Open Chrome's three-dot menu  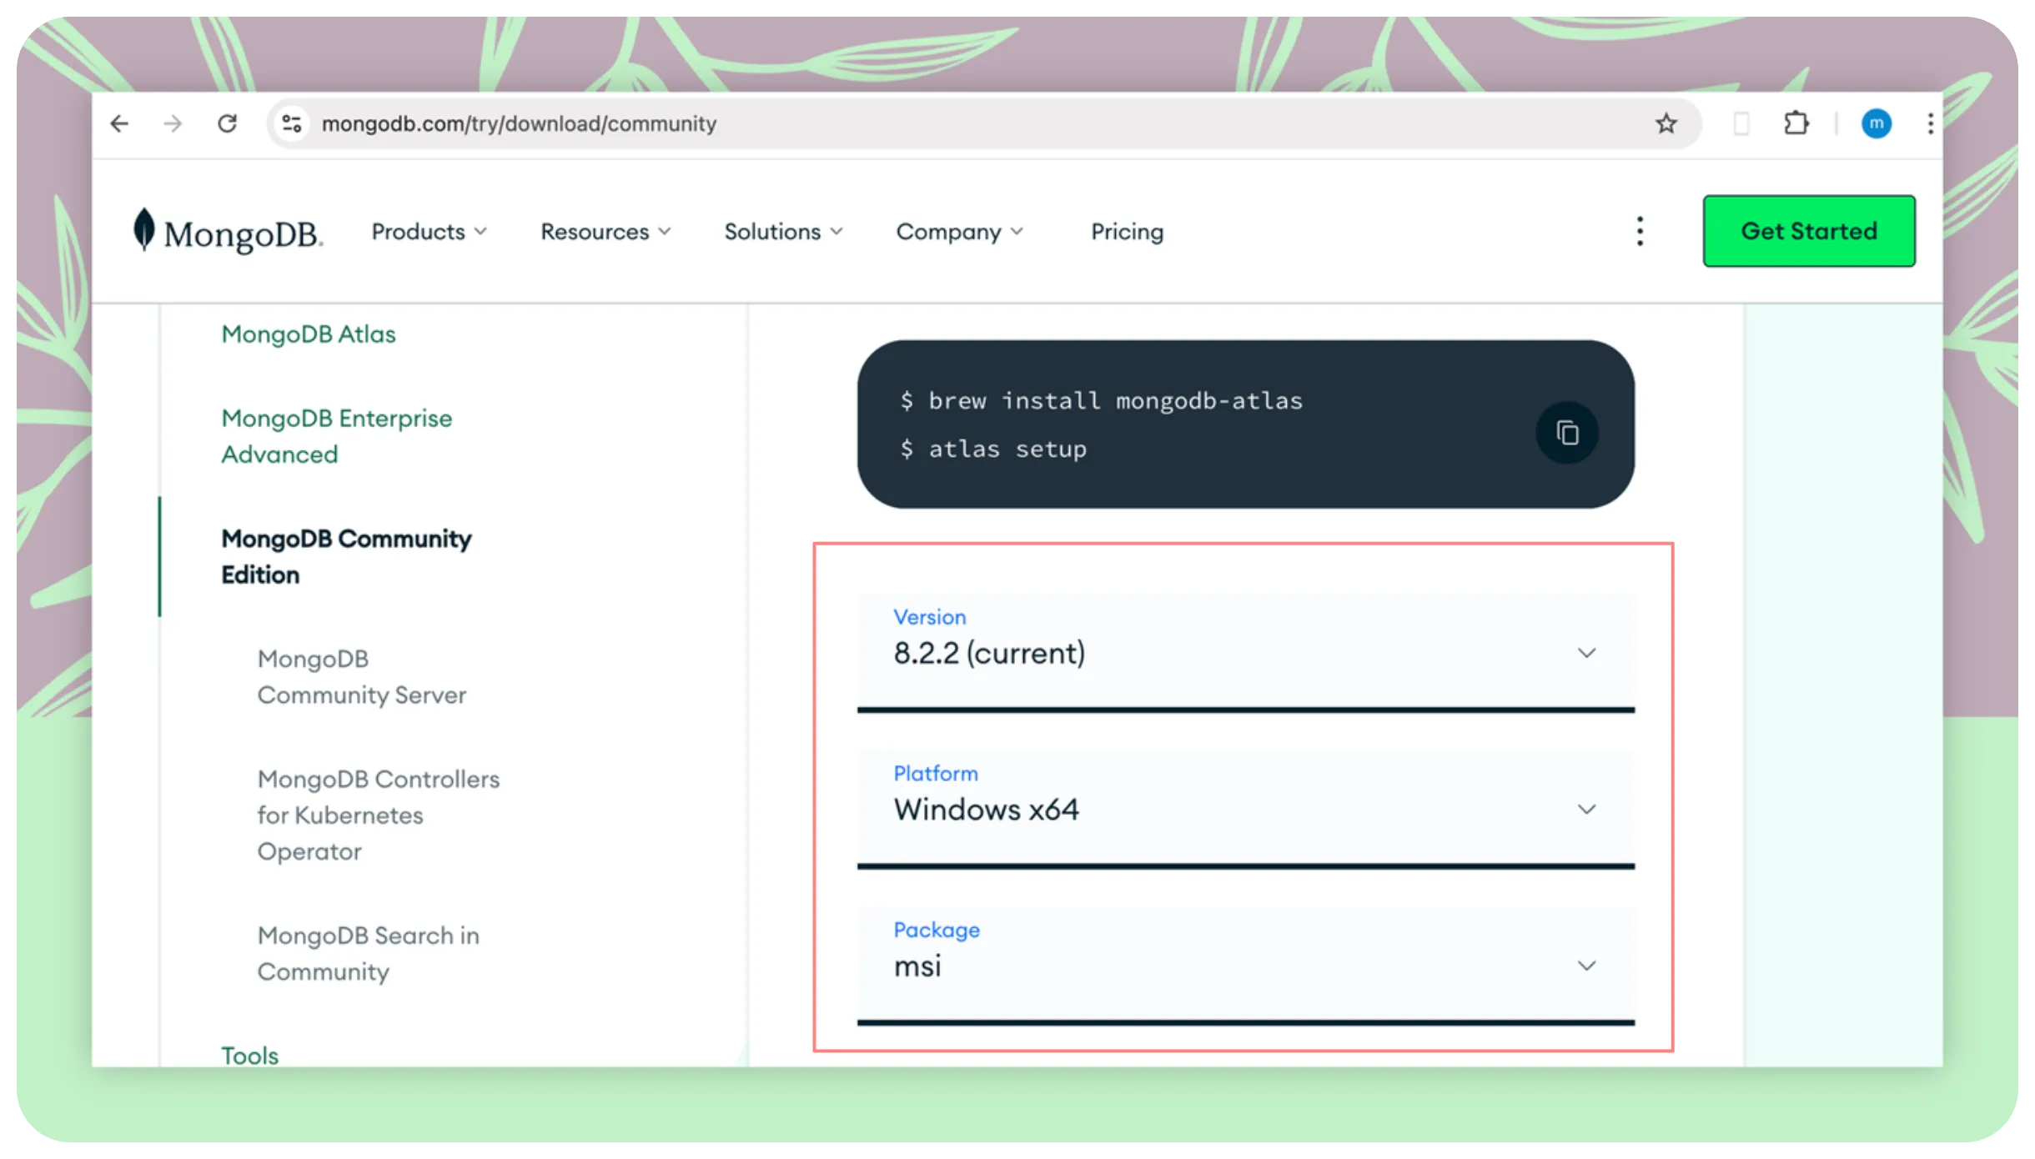(1930, 123)
